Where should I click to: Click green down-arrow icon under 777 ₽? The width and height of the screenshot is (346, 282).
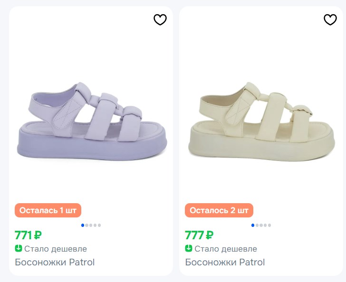pyautogui.click(x=189, y=248)
